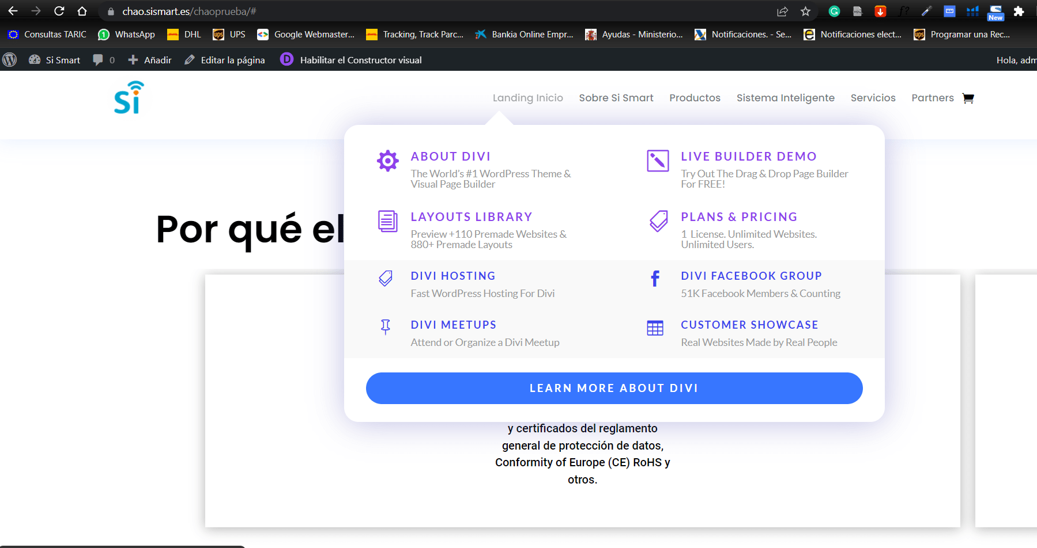Click '51K Facebook Members & Counting' text

(x=761, y=294)
